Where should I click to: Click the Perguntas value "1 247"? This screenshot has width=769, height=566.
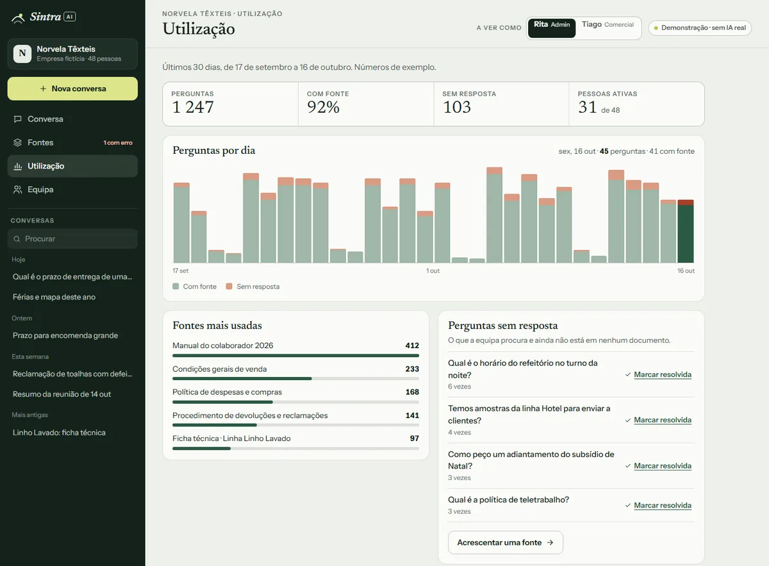coord(193,108)
